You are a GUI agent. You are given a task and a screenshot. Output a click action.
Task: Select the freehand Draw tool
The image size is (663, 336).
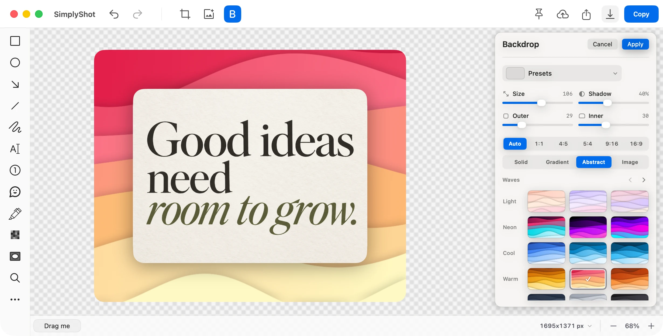click(15, 127)
